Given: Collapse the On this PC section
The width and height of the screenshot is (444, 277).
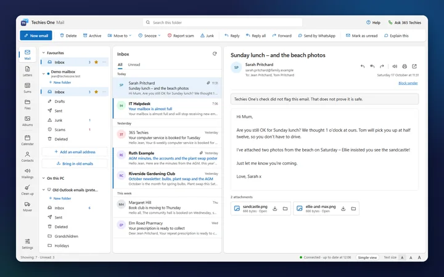Looking at the screenshot, I should click(44, 178).
